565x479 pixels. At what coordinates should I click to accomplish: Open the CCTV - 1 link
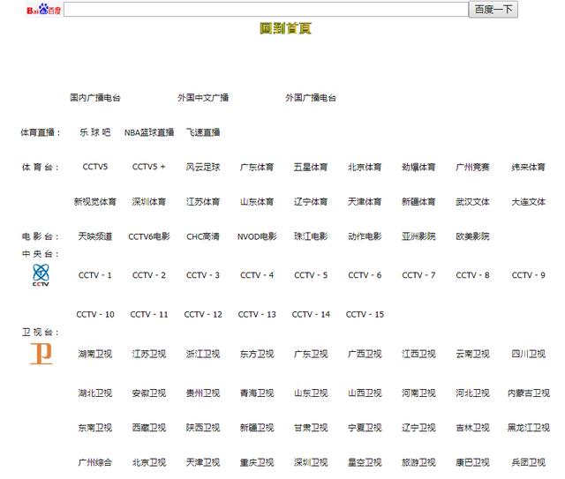[95, 275]
